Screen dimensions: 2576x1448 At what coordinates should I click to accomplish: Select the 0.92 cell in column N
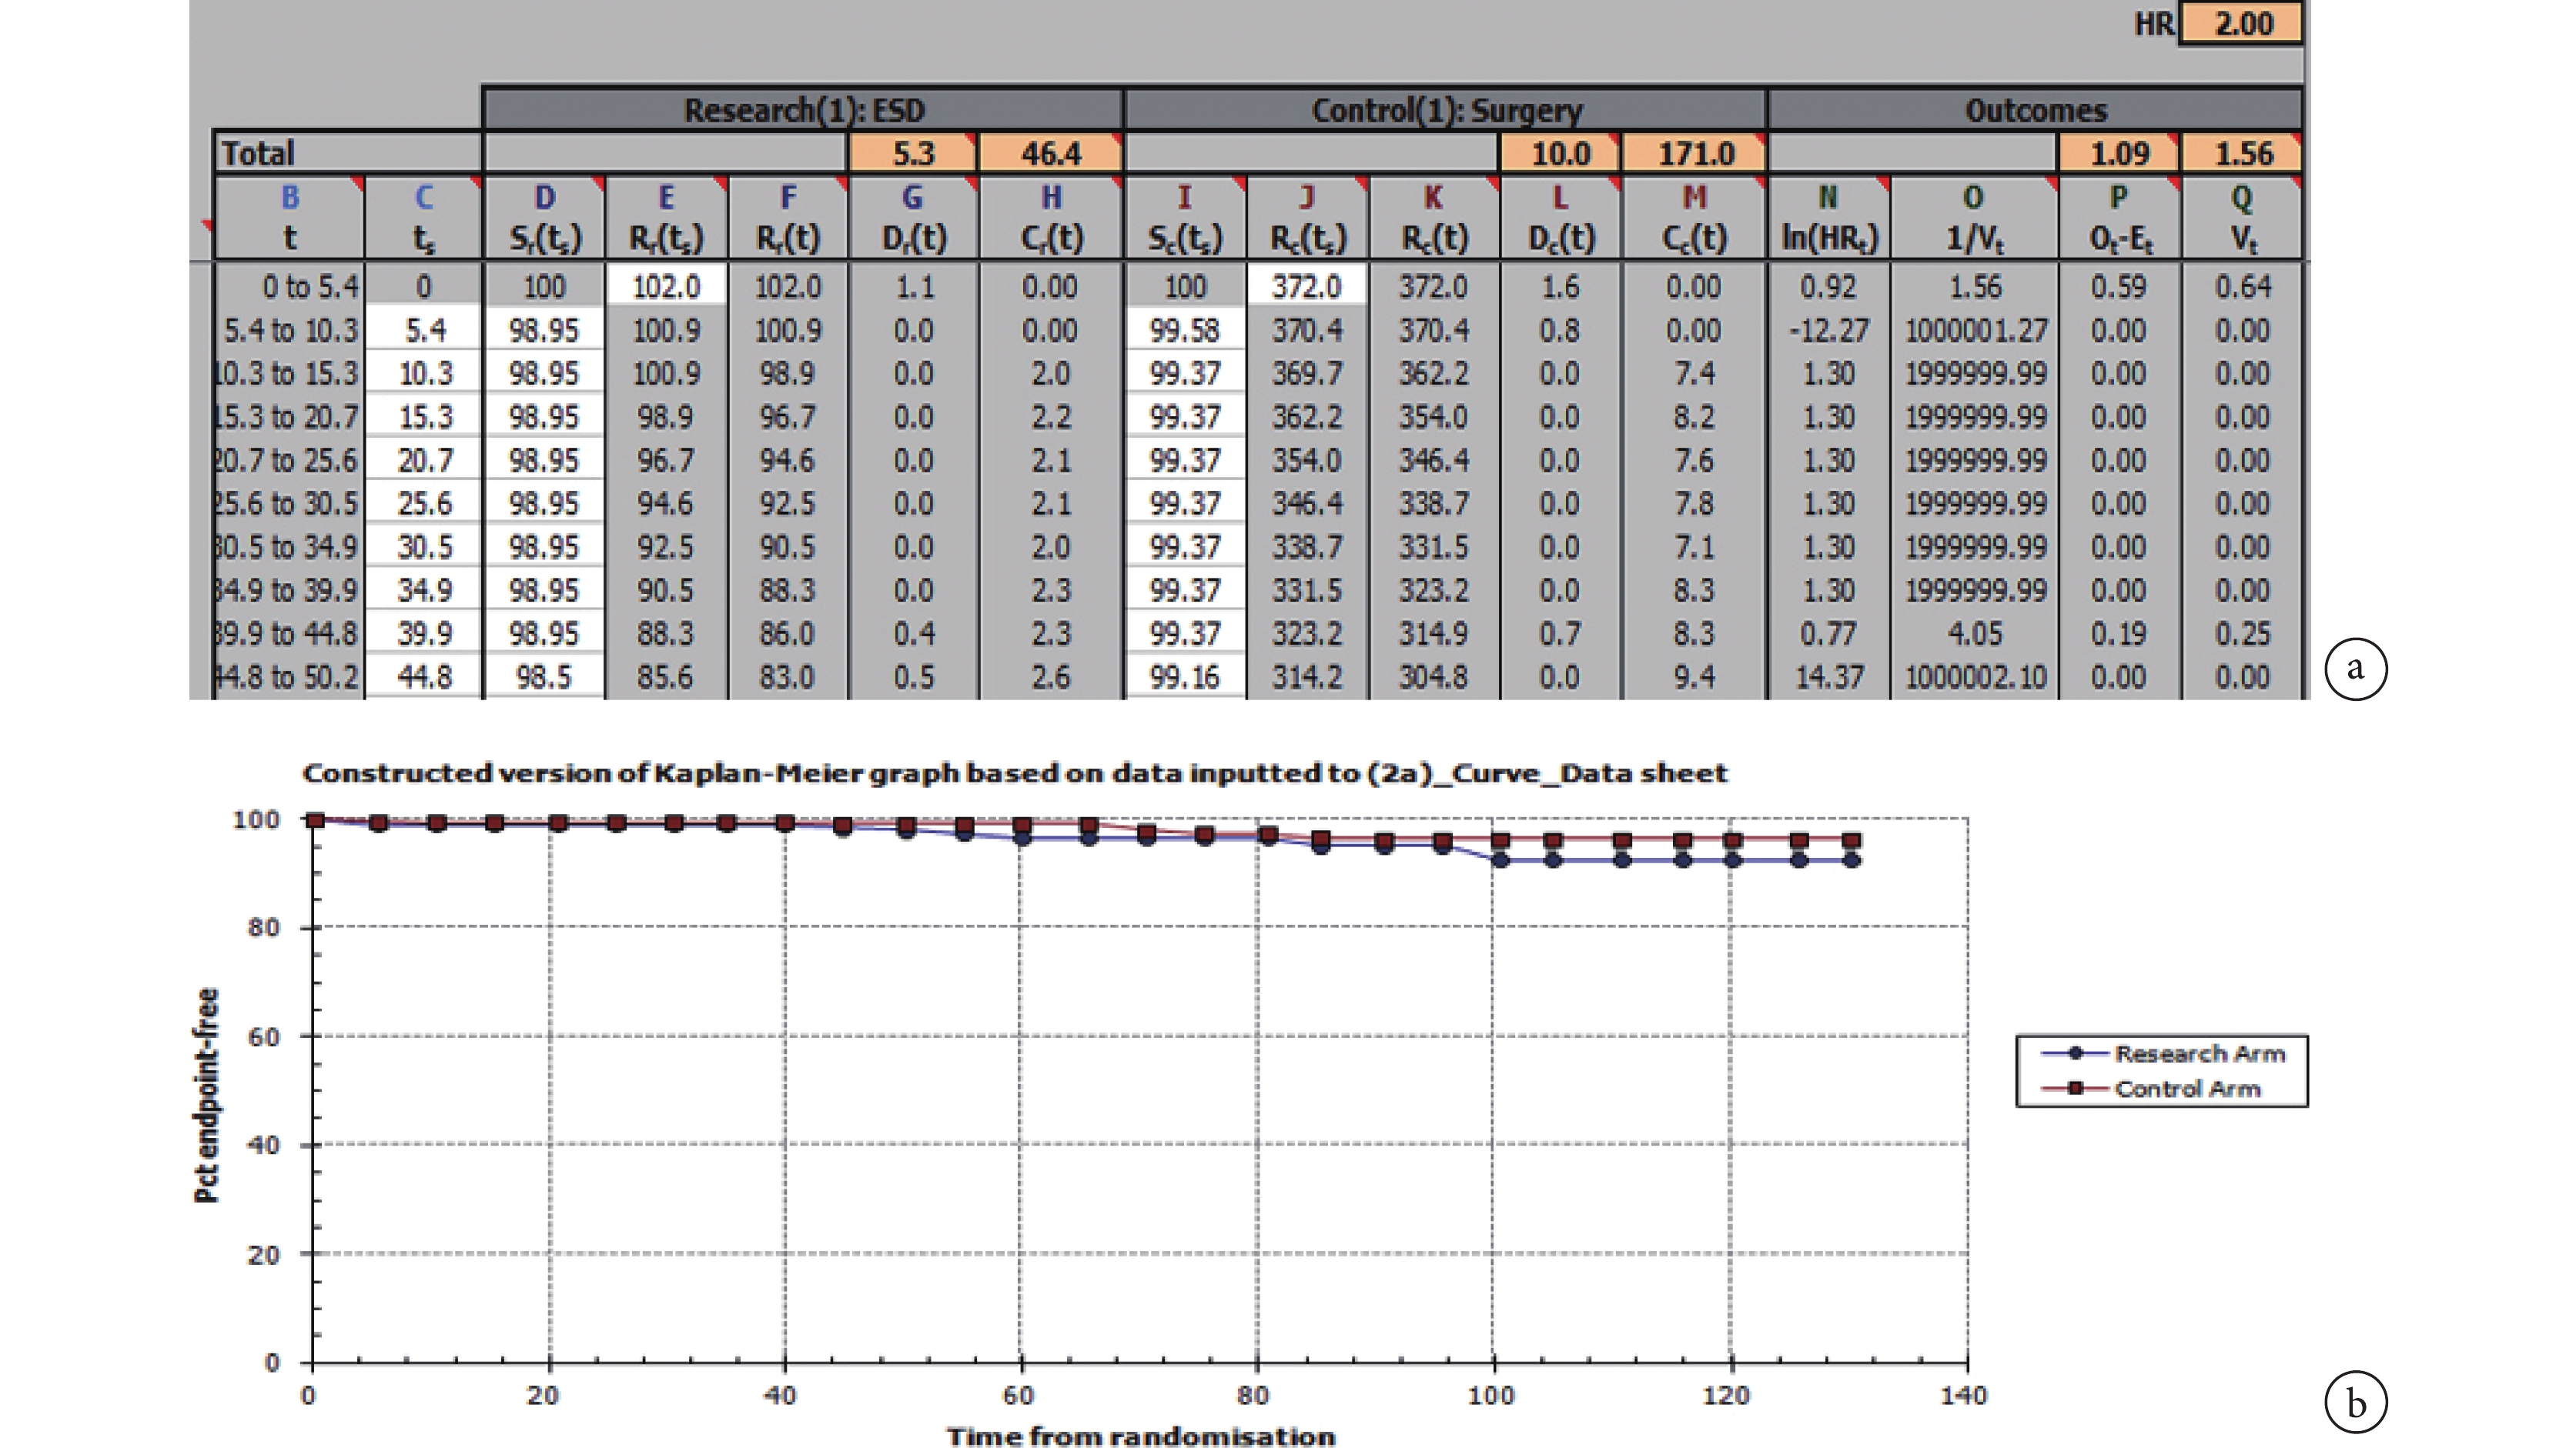1829,287
